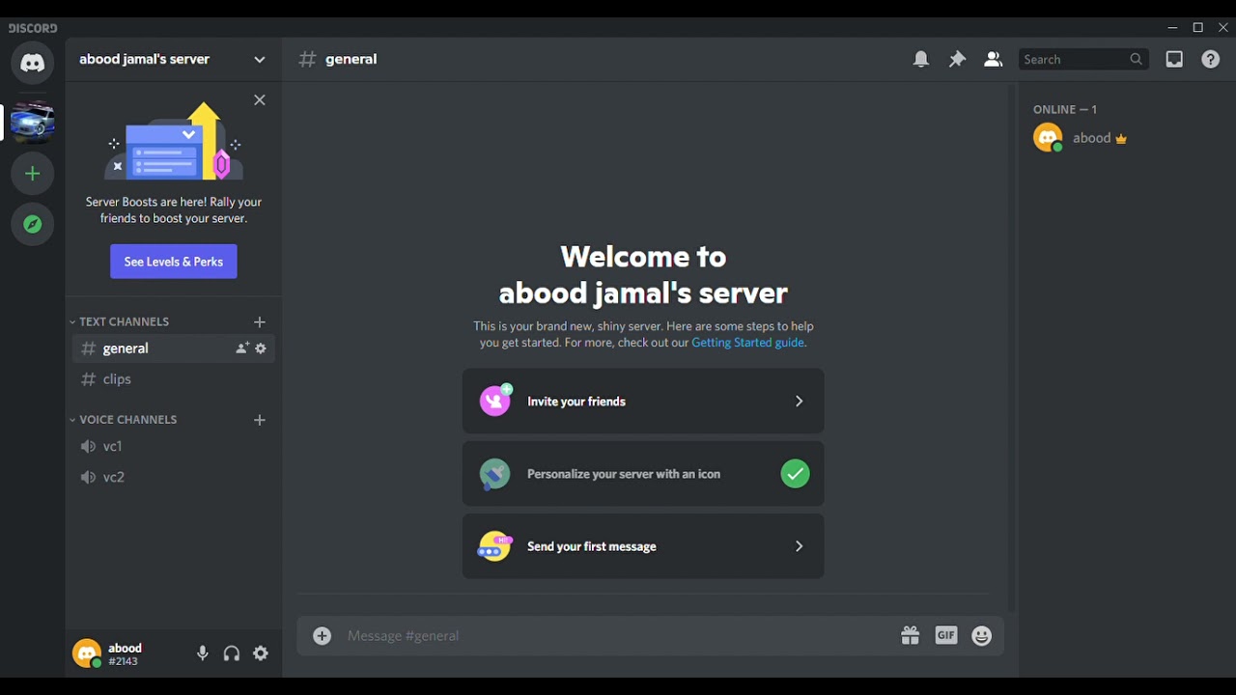Join the vc2 voice channel
1236x695 pixels.
pos(174,479)
